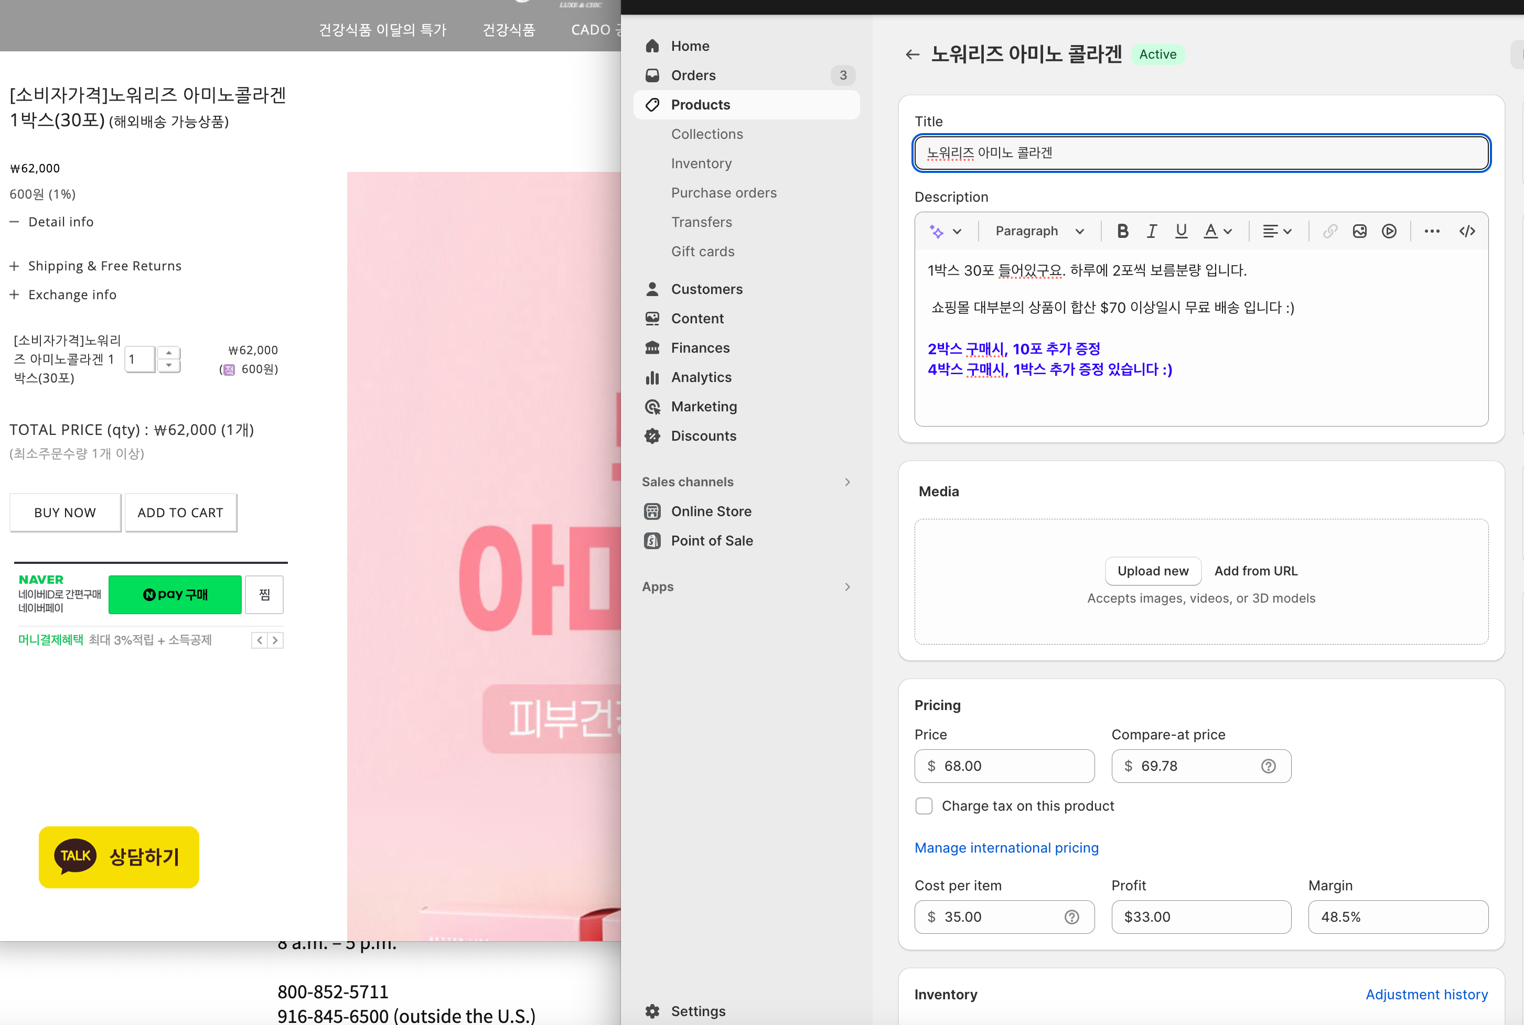Toggle italic formatting in description editor
Screen dimensions: 1524x1025
[1152, 231]
